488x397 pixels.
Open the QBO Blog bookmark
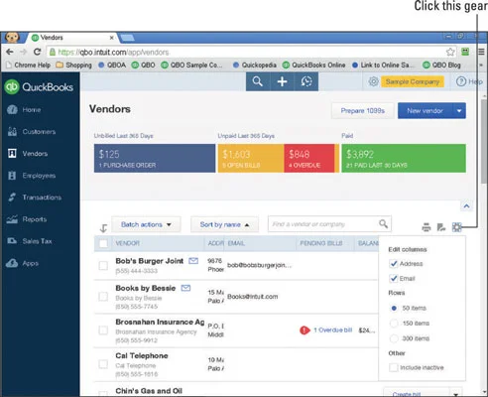click(442, 66)
